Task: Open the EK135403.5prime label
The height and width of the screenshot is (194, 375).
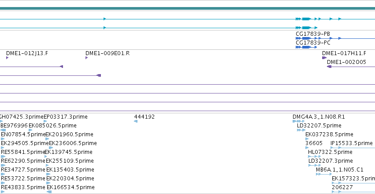Action: coord(71,170)
